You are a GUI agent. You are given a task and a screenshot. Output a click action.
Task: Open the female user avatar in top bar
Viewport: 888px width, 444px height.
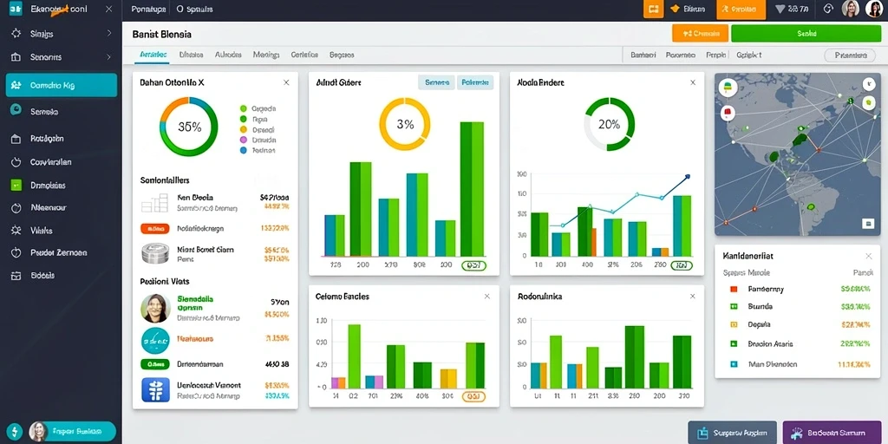851,9
